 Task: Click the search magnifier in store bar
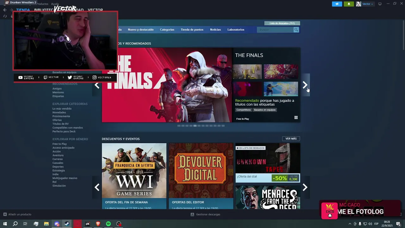pyautogui.click(x=296, y=30)
